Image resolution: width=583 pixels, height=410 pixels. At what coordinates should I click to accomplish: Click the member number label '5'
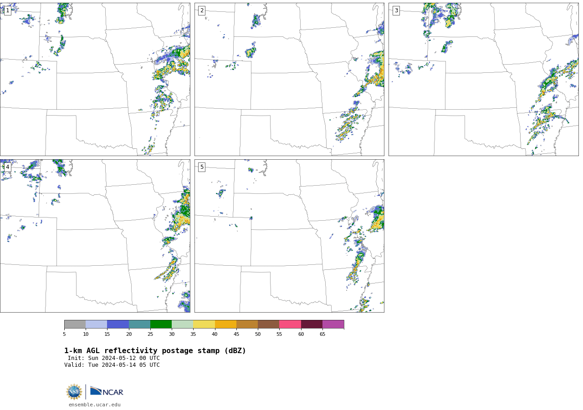202,167
